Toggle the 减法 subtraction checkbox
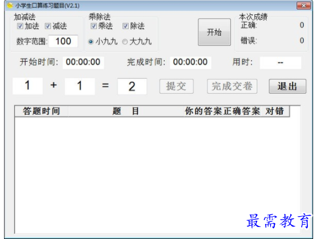The height and width of the screenshot is (239, 316). click(x=48, y=26)
